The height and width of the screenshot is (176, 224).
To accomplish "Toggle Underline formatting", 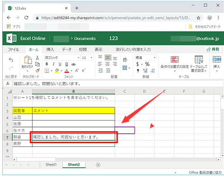I will click(x=60, y=64).
